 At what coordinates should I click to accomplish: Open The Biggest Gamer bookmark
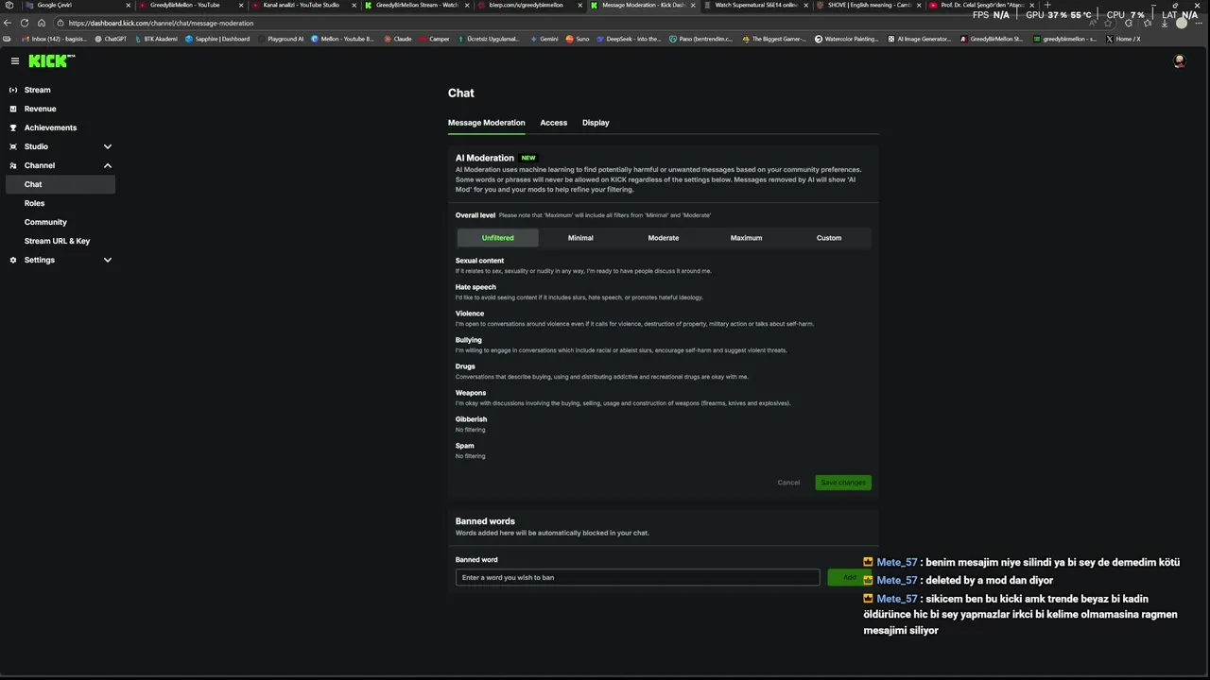click(775, 40)
